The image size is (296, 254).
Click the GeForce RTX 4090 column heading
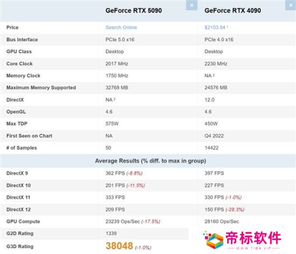coord(232,11)
